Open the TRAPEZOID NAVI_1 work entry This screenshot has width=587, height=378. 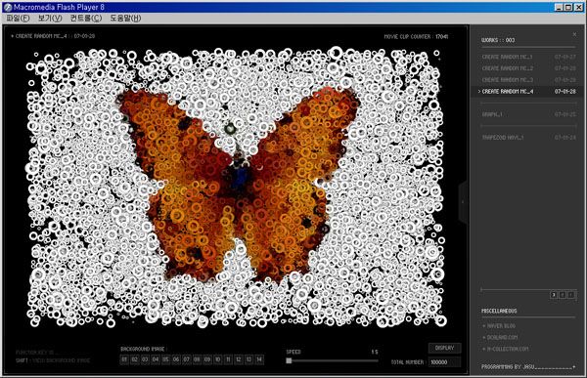528,138
